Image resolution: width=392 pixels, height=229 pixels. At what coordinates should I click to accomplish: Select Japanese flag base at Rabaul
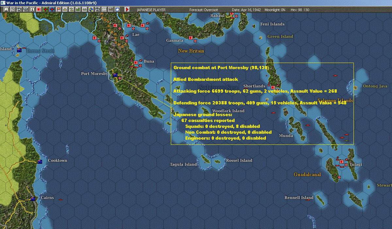[x=232, y=14]
